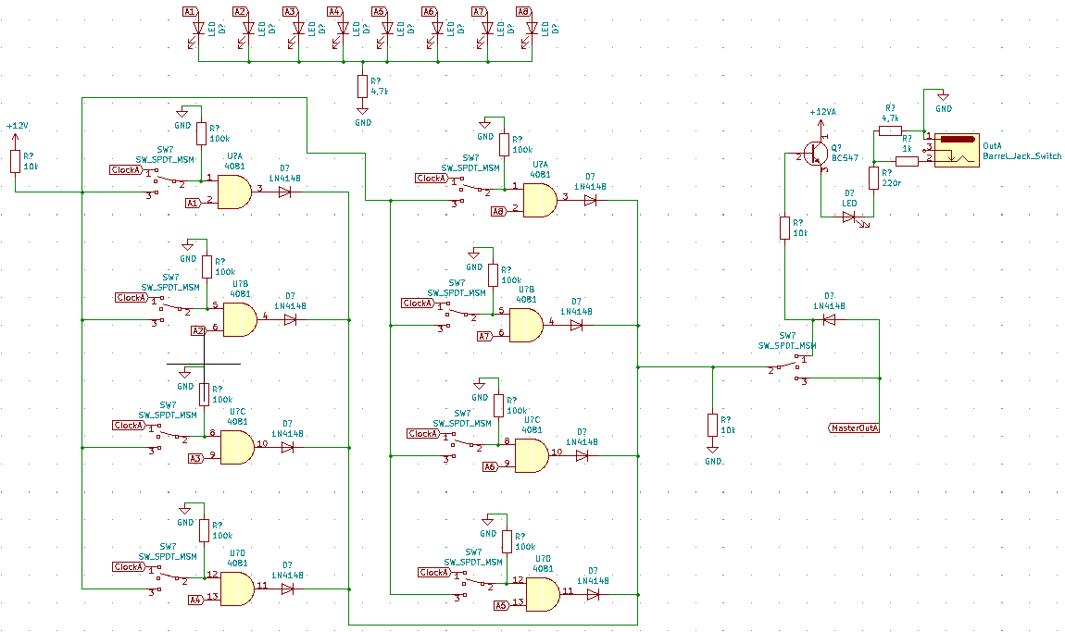Screen dimensions: 1065x632
Task: Select the 1N4148 diode after the A1 gate
Action: pyautogui.click(x=284, y=192)
